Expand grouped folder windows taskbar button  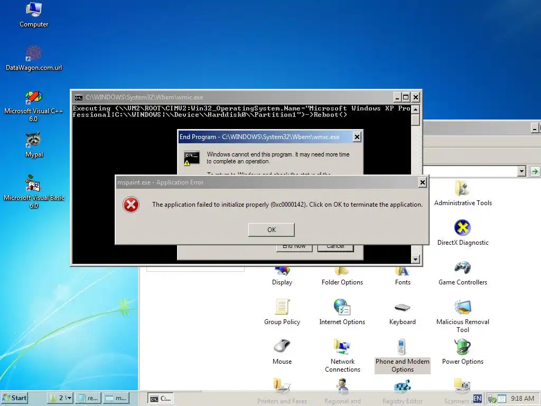point(60,398)
